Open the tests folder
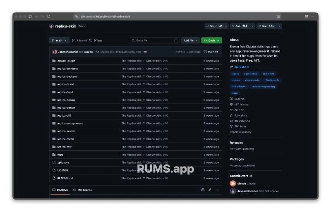Viewport: 331px width, 212px height. [x=60, y=155]
